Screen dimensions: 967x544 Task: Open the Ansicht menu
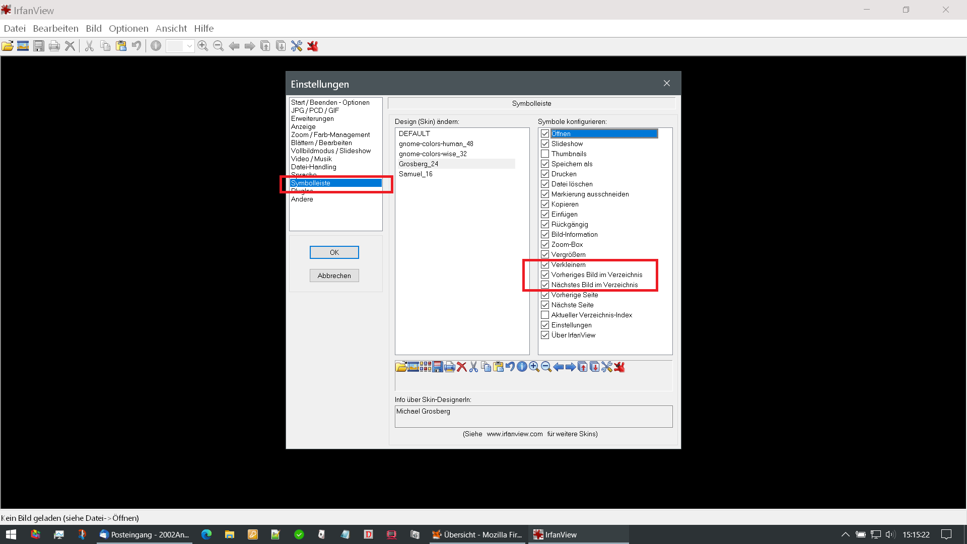coord(171,28)
